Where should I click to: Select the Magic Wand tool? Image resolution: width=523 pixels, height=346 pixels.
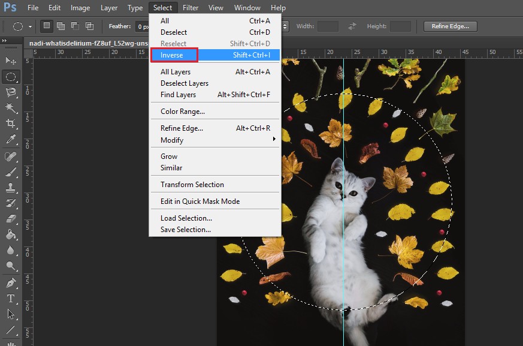[11, 108]
